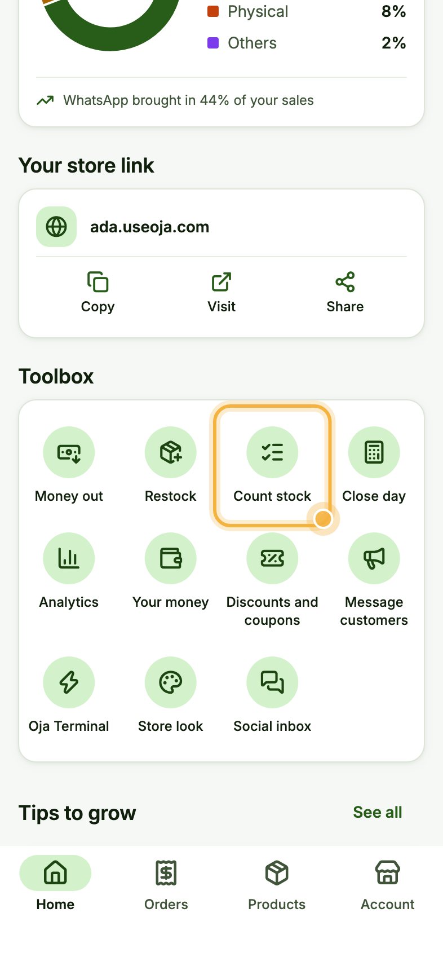Tap the Others legend label
This screenshot has height=961, width=443.
(x=252, y=43)
